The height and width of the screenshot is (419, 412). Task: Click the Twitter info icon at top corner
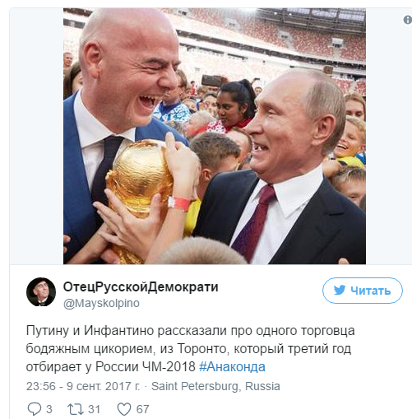pyautogui.click(x=408, y=20)
